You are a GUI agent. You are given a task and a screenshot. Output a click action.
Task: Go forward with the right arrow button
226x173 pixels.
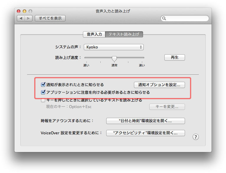pyautogui.click(x=29, y=18)
